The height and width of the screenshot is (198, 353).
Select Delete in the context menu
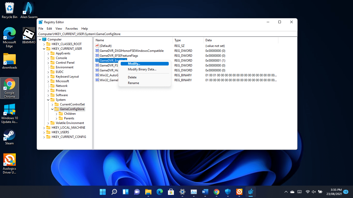132,77
